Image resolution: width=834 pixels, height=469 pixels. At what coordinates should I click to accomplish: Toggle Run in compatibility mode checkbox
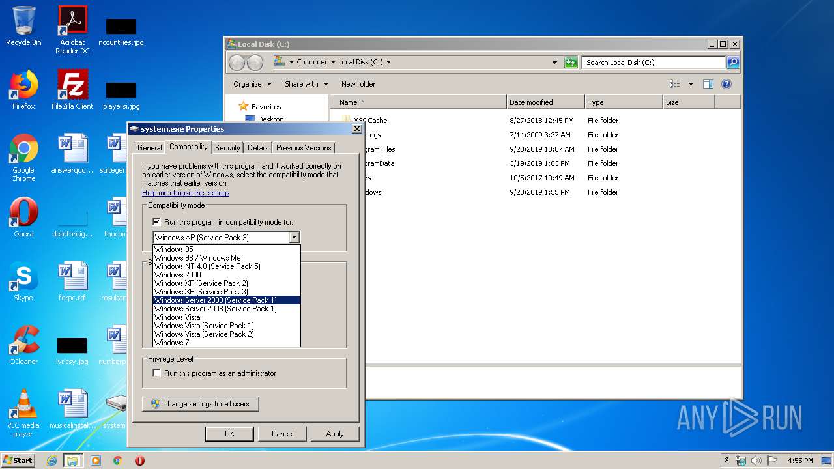click(156, 222)
